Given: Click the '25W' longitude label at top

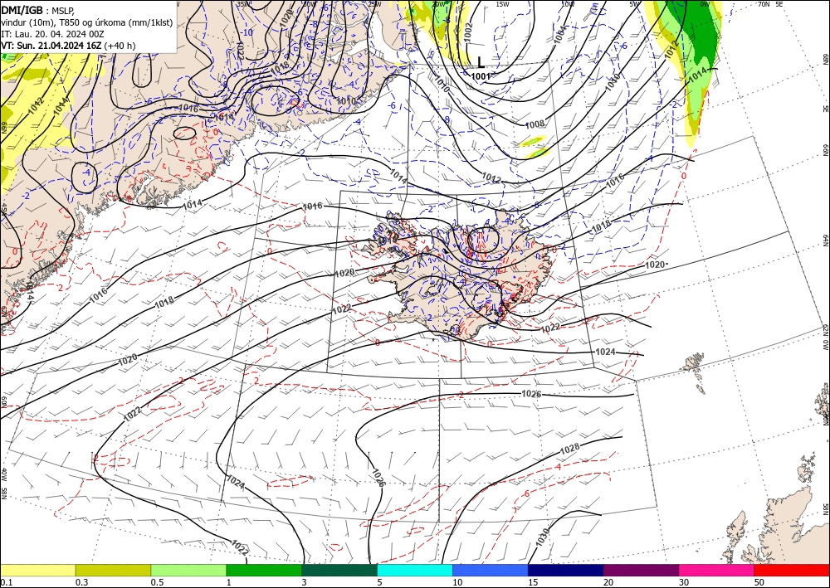Looking at the screenshot, I should point(374,4).
